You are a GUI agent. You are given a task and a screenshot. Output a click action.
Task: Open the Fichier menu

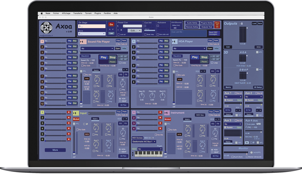point(56,13)
